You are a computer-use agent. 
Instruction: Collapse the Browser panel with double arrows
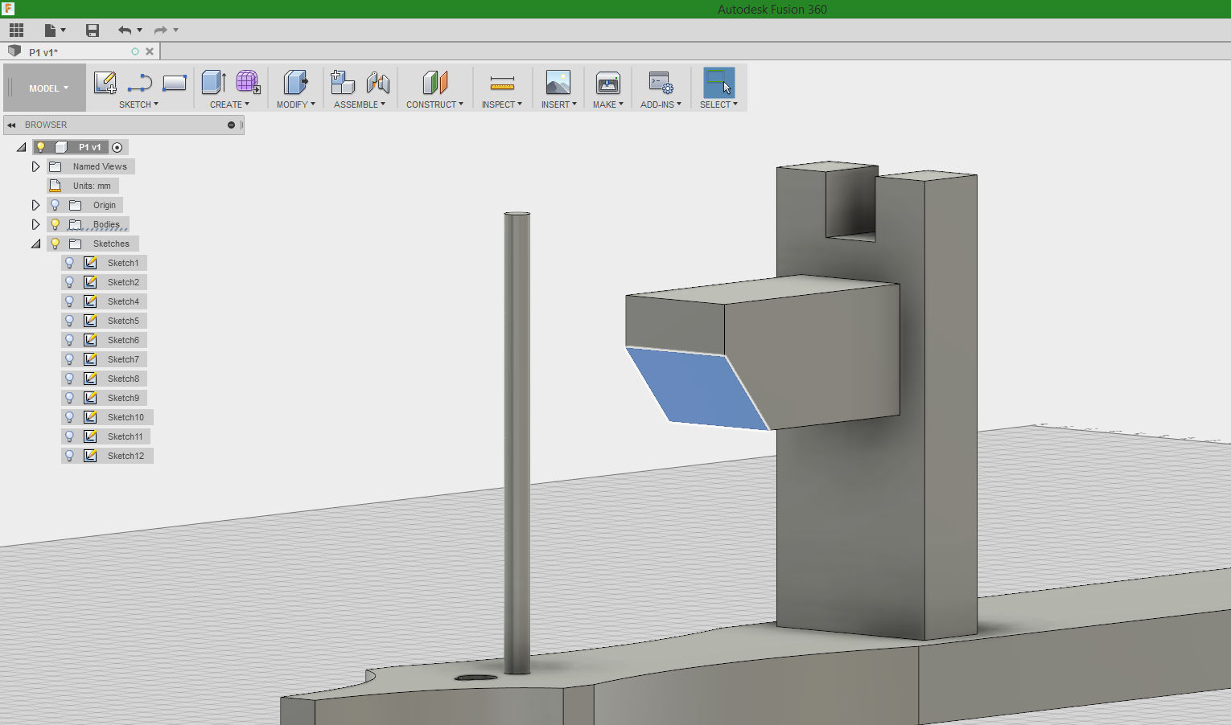(11, 125)
